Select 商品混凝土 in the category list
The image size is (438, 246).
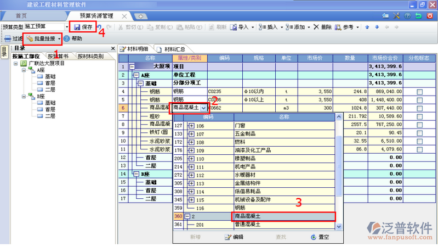point(283,217)
